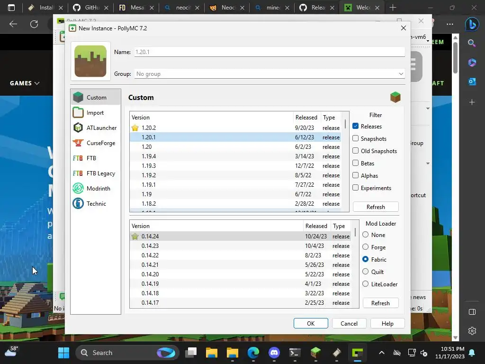This screenshot has width=485, height=364.
Task: Go back in the browser
Action: [13, 24]
